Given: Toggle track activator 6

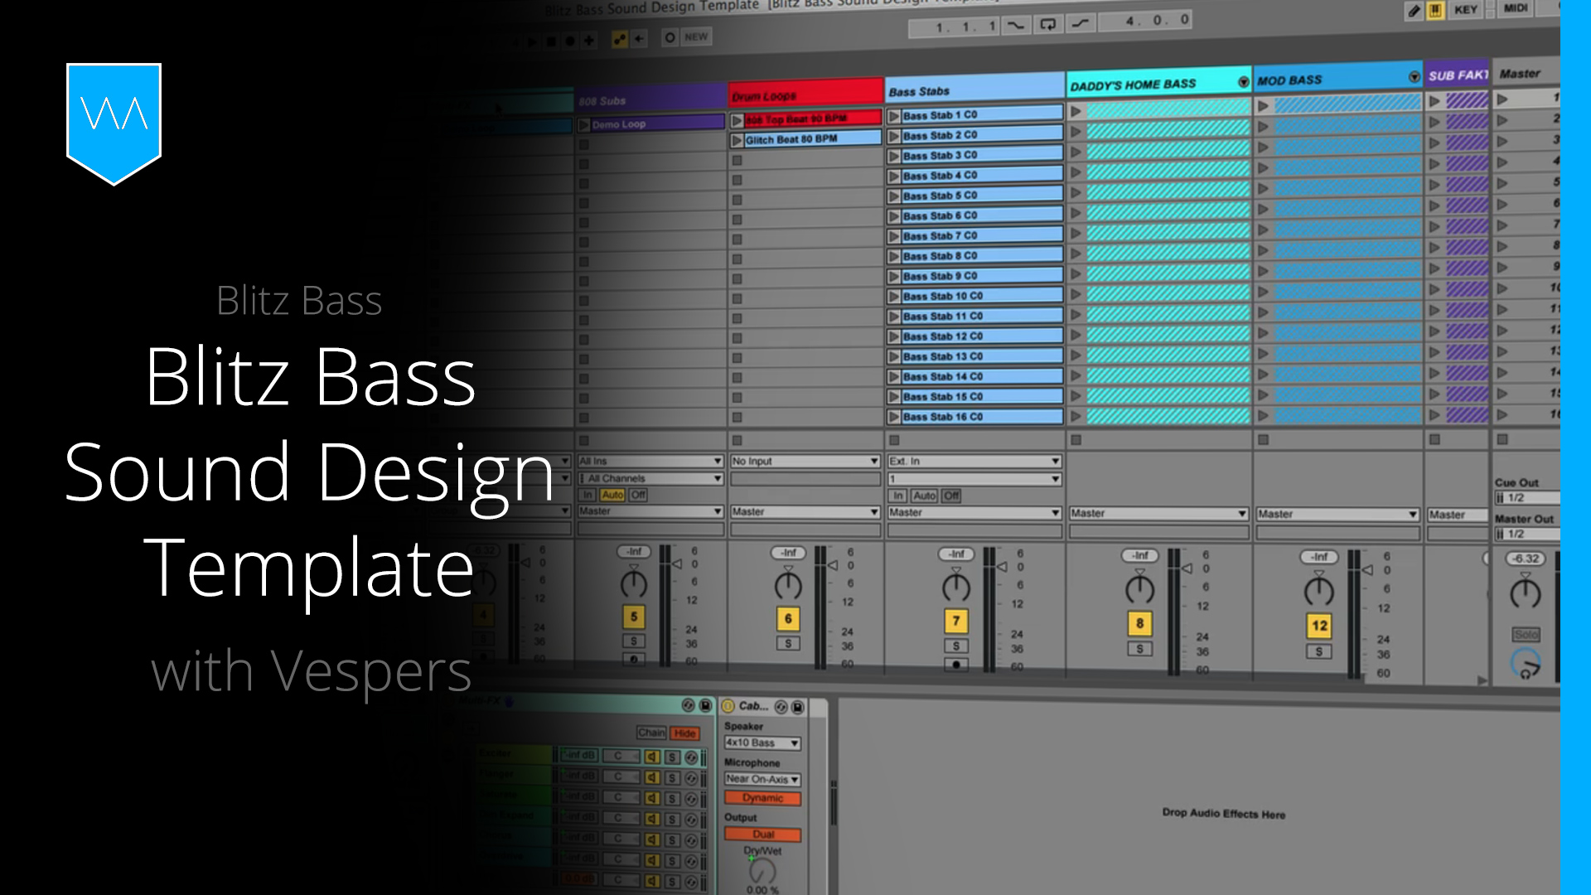Looking at the screenshot, I should click(x=788, y=618).
